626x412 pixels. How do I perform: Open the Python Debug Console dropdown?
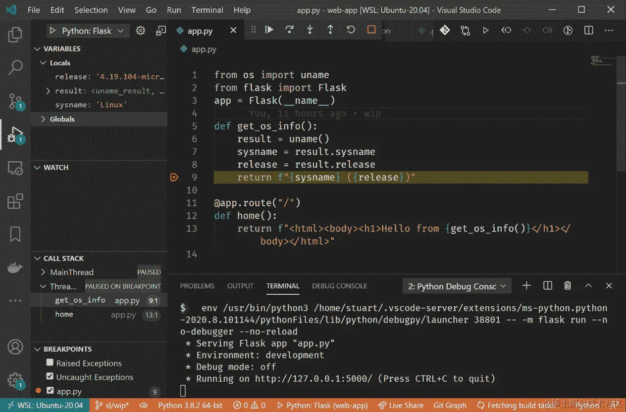click(456, 285)
